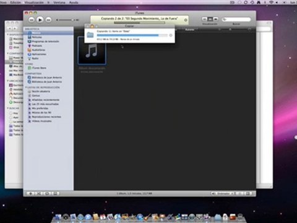Open iCal calendar icon in Dock

(x=103, y=217)
